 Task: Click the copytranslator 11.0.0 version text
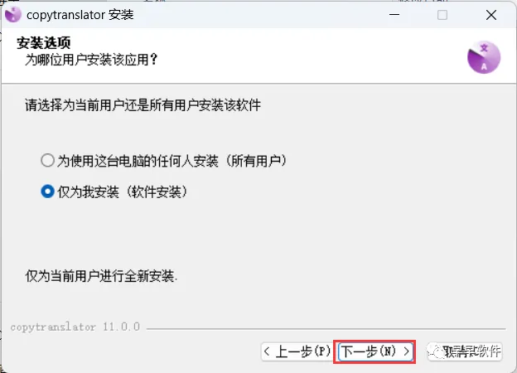(x=75, y=327)
